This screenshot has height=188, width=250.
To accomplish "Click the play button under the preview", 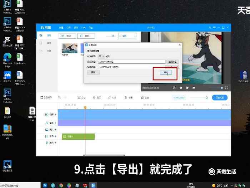I will (x=187, y=88).
